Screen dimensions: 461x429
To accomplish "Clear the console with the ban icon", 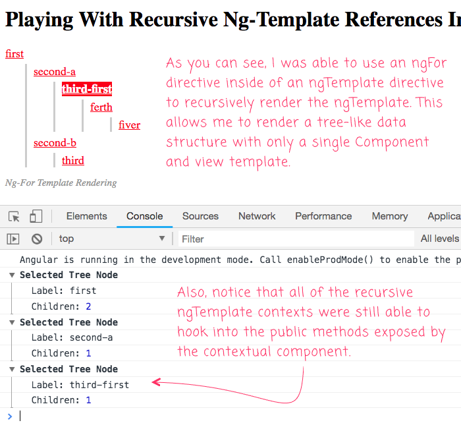I will 37,239.
